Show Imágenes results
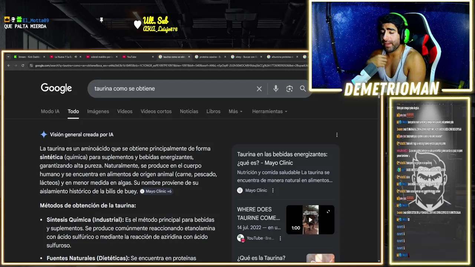 (x=98, y=111)
